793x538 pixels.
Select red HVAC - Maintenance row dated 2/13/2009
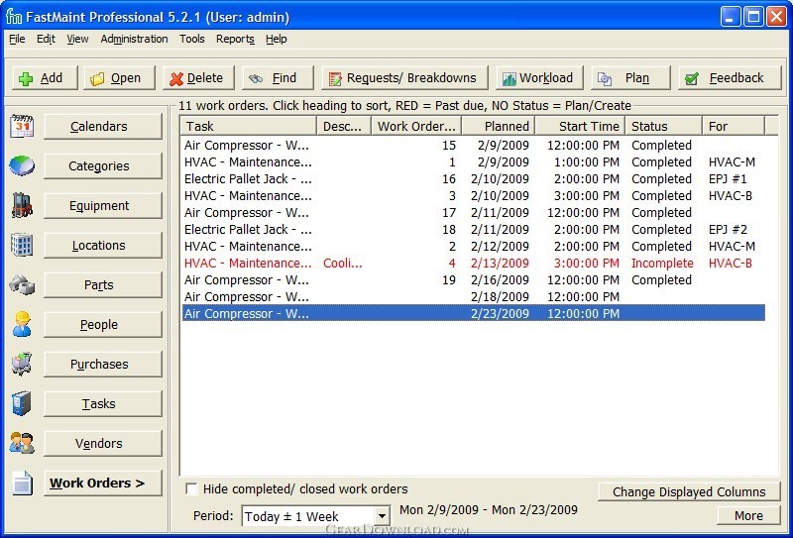coord(473,263)
